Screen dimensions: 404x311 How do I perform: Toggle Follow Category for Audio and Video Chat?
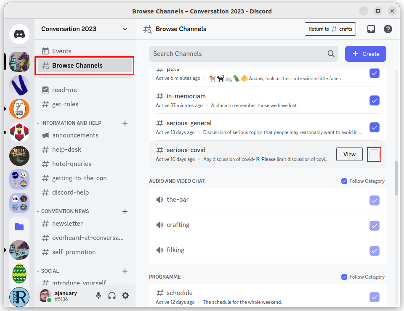tap(344, 181)
